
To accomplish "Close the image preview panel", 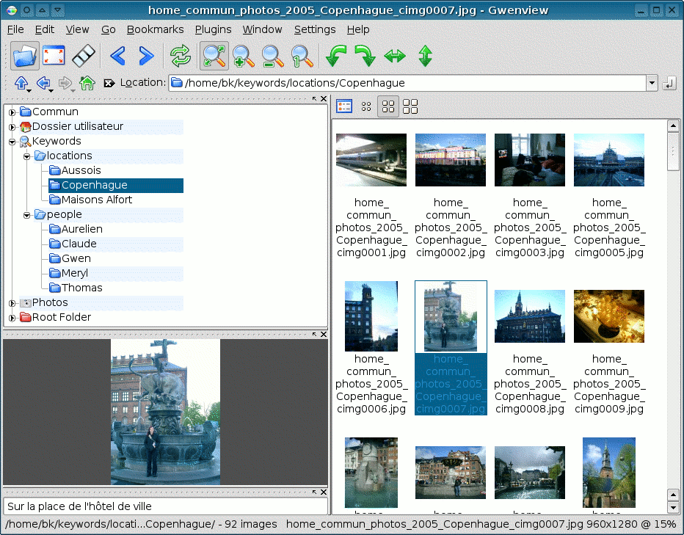I will pyautogui.click(x=323, y=334).
